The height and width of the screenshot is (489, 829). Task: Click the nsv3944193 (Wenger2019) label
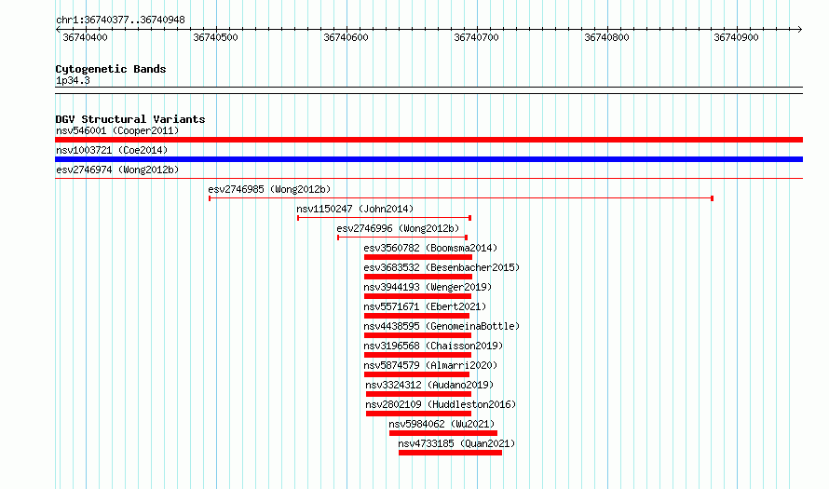coord(428,287)
